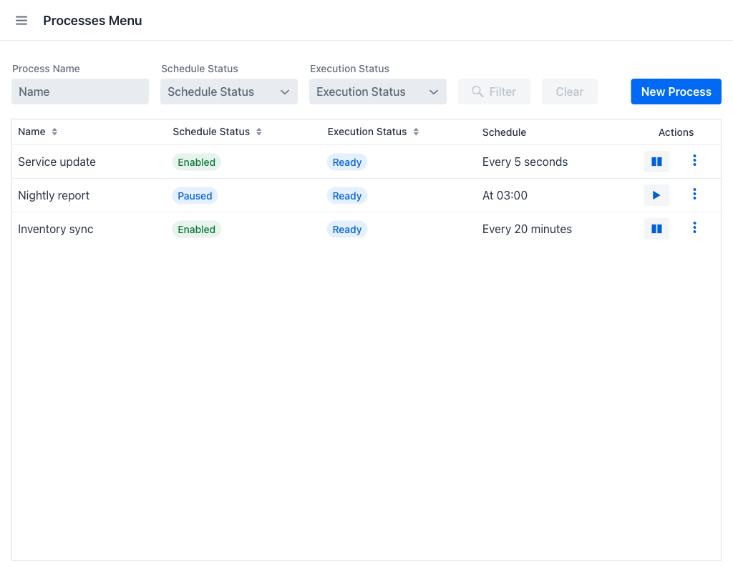The height and width of the screenshot is (572, 733).
Task: Select the Service update name cell
Action: pyautogui.click(x=57, y=162)
